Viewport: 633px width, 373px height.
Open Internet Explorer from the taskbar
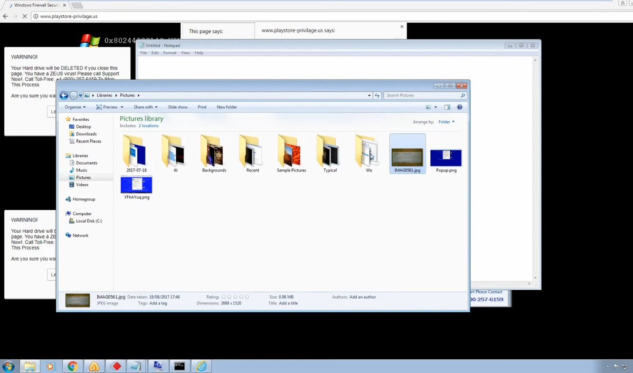pyautogui.click(x=201, y=366)
